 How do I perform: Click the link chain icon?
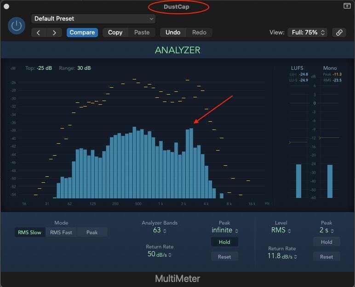(339, 33)
